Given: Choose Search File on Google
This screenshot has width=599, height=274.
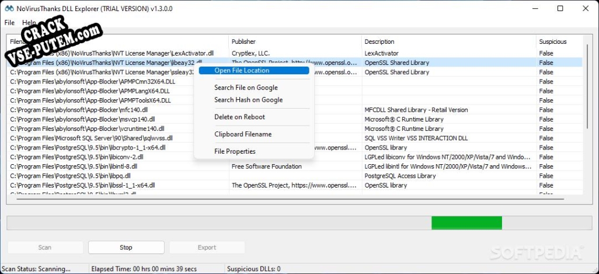Looking at the screenshot, I should coord(245,88).
